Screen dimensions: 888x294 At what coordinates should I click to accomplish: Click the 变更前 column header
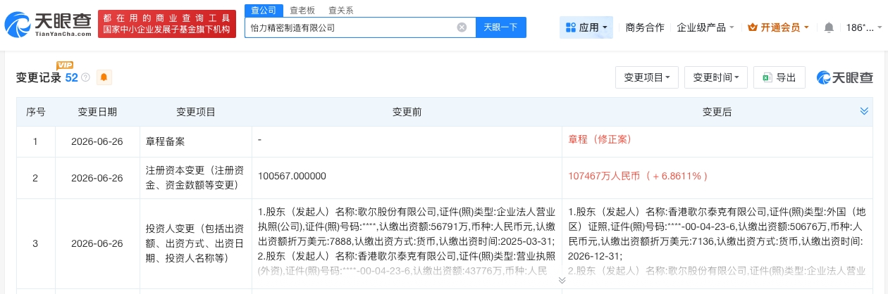tap(407, 112)
